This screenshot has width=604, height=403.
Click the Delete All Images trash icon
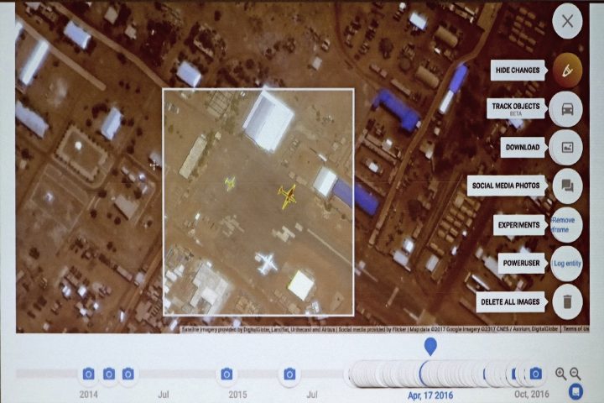tap(567, 301)
